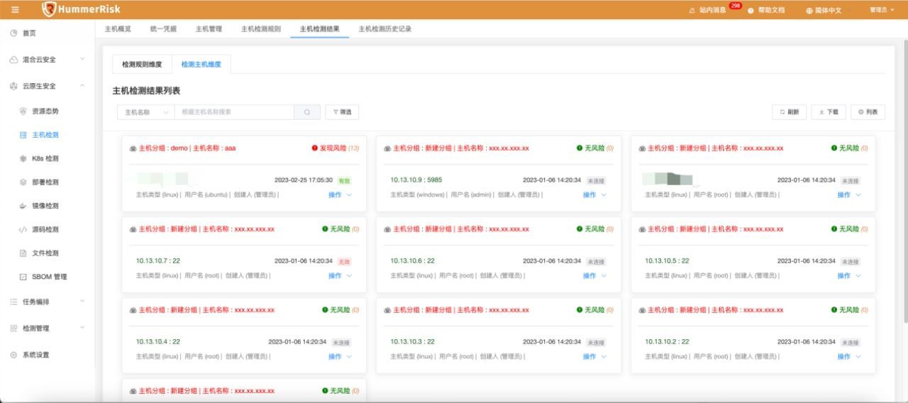908x403 pixels.
Task: Switch to 检测规则维度 tab
Action: point(142,64)
